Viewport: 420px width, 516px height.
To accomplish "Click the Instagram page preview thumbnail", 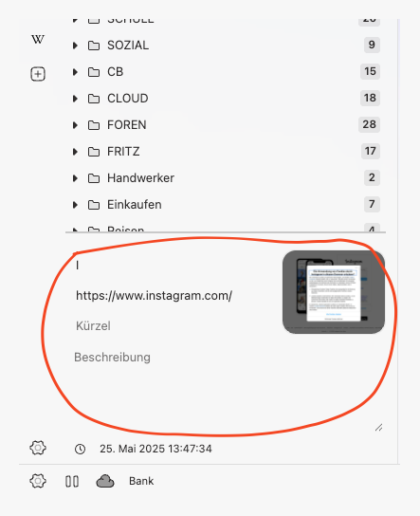I will click(x=334, y=292).
